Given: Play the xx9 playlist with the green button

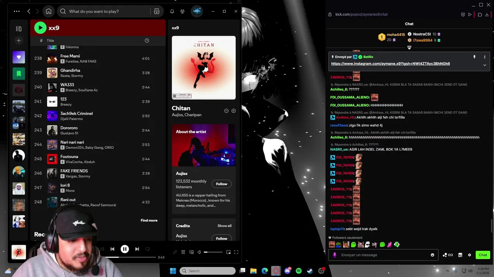Looking at the screenshot, I should tap(40, 28).
